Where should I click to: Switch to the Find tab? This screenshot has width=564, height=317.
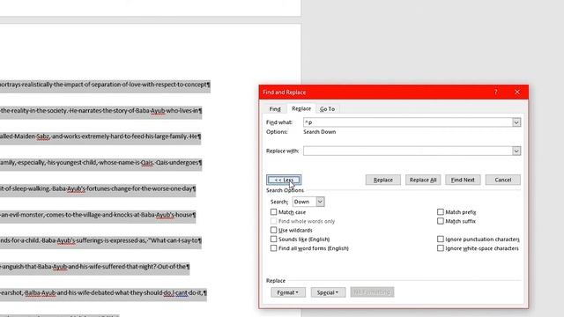(275, 109)
